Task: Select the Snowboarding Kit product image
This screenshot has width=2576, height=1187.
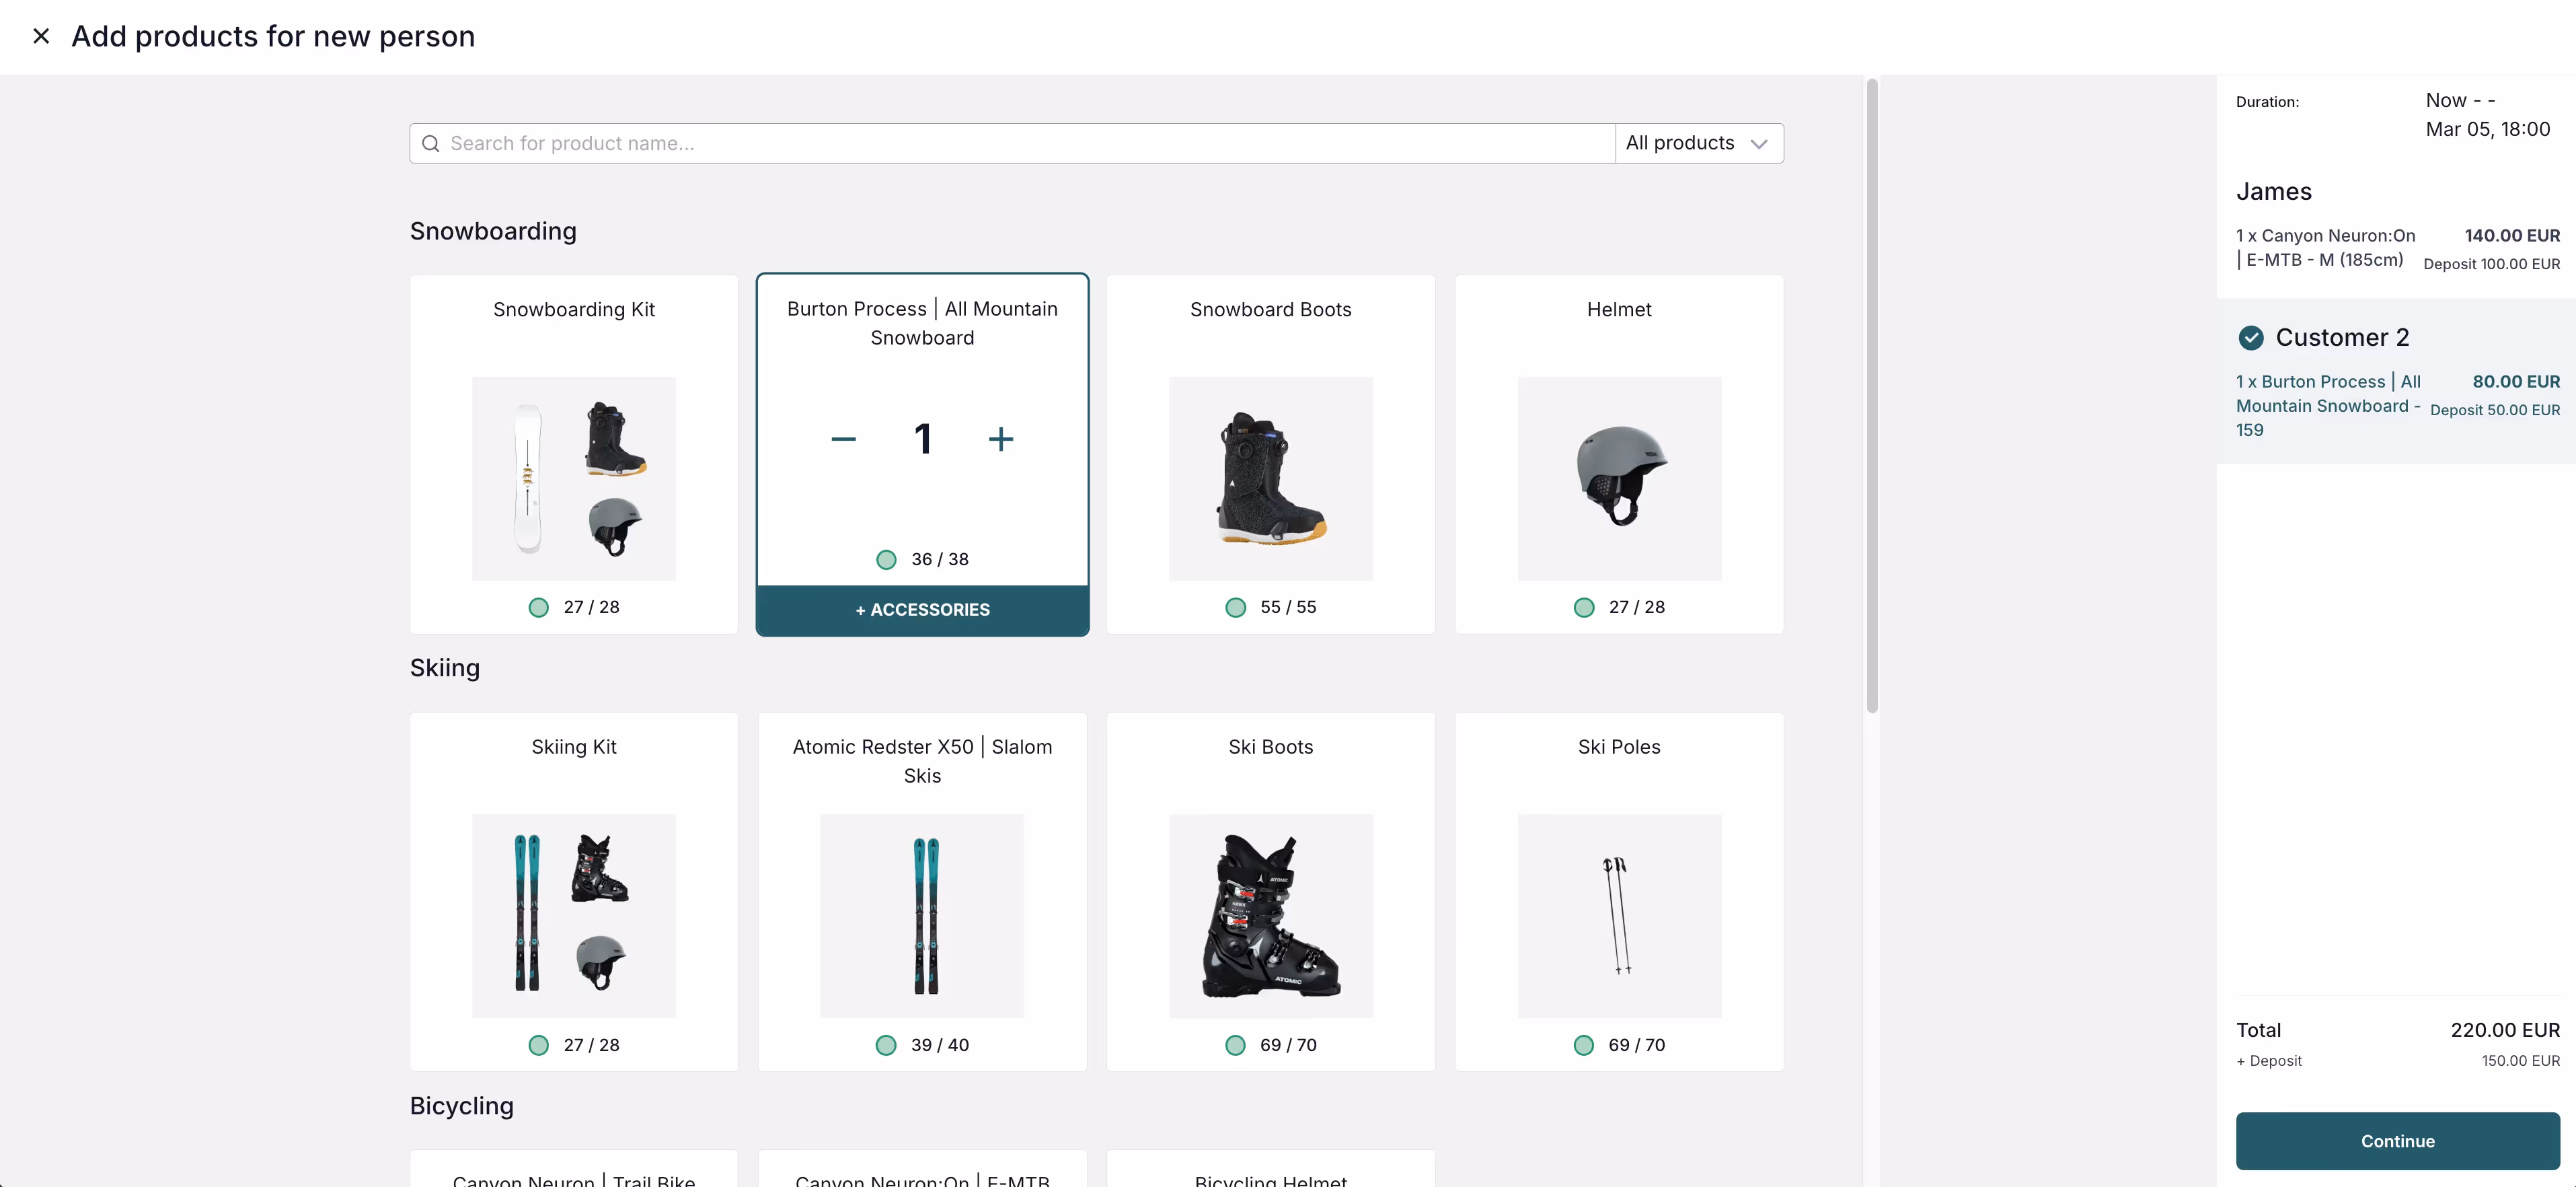Action: click(x=573, y=478)
